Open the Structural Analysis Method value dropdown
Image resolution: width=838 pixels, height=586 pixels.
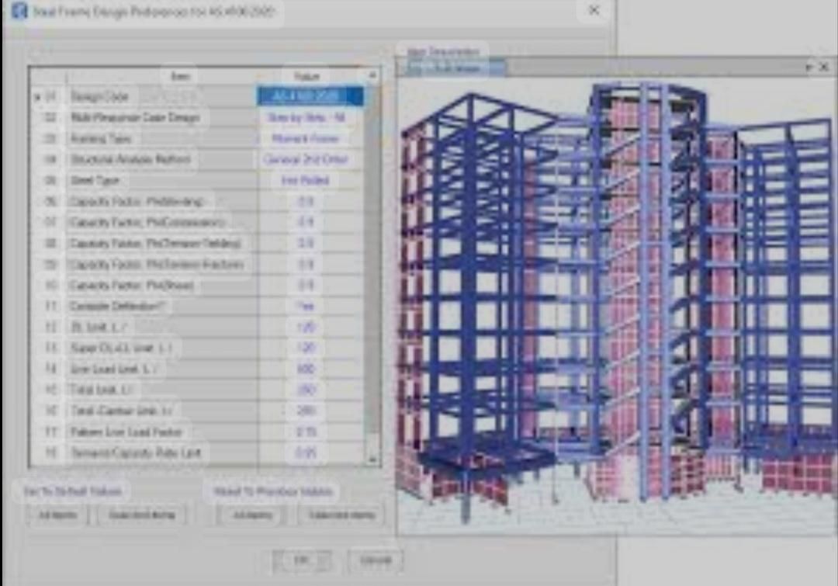(x=310, y=159)
